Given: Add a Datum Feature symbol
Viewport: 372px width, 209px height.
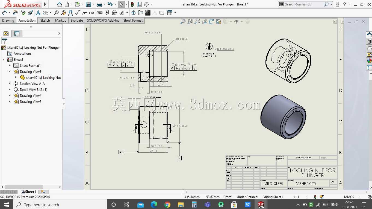Looking at the screenshot, I should [107, 13].
